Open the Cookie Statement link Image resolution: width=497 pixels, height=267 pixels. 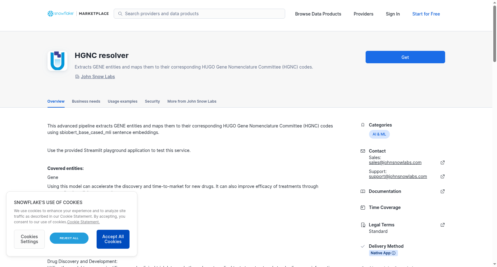[83, 222]
